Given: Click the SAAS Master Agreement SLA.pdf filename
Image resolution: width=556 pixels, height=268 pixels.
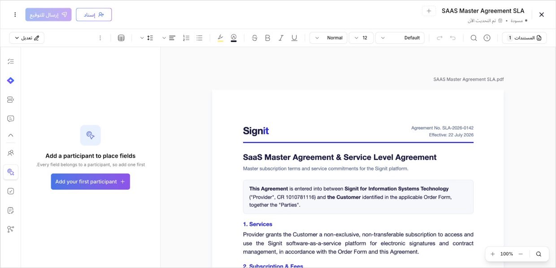Looking at the screenshot, I should point(469,79).
